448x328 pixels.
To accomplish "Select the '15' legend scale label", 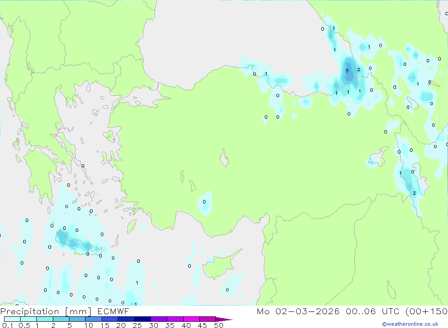I will click(105, 325).
